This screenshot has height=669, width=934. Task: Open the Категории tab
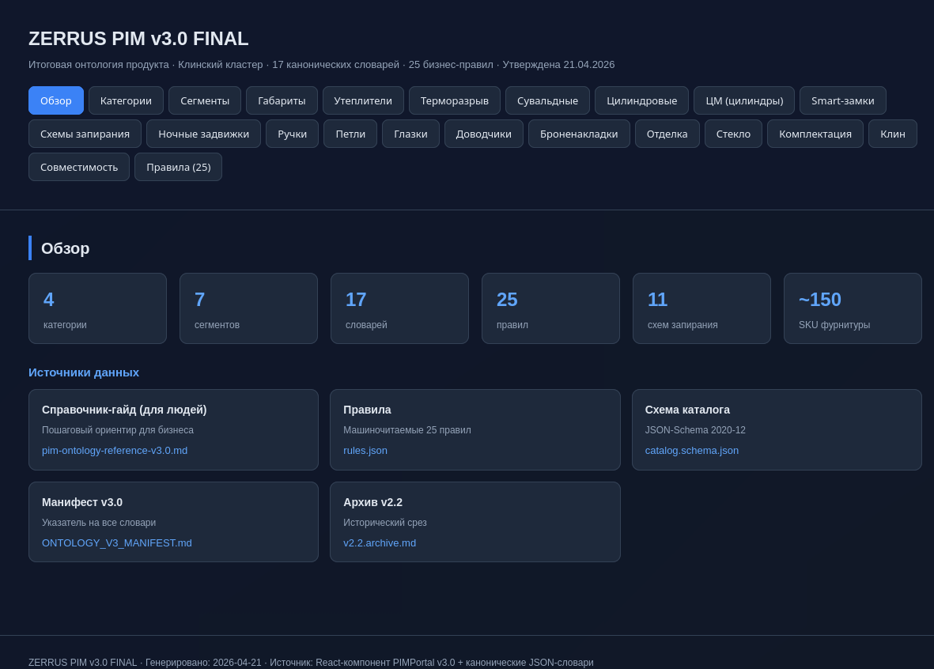tap(126, 100)
